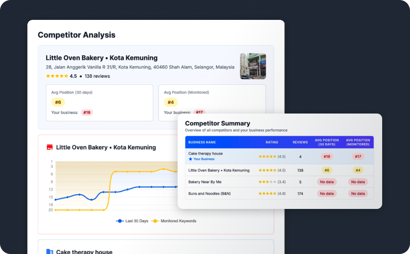Click the 4.5 star rating under bakery header
The width and height of the screenshot is (410, 254).
click(61, 76)
